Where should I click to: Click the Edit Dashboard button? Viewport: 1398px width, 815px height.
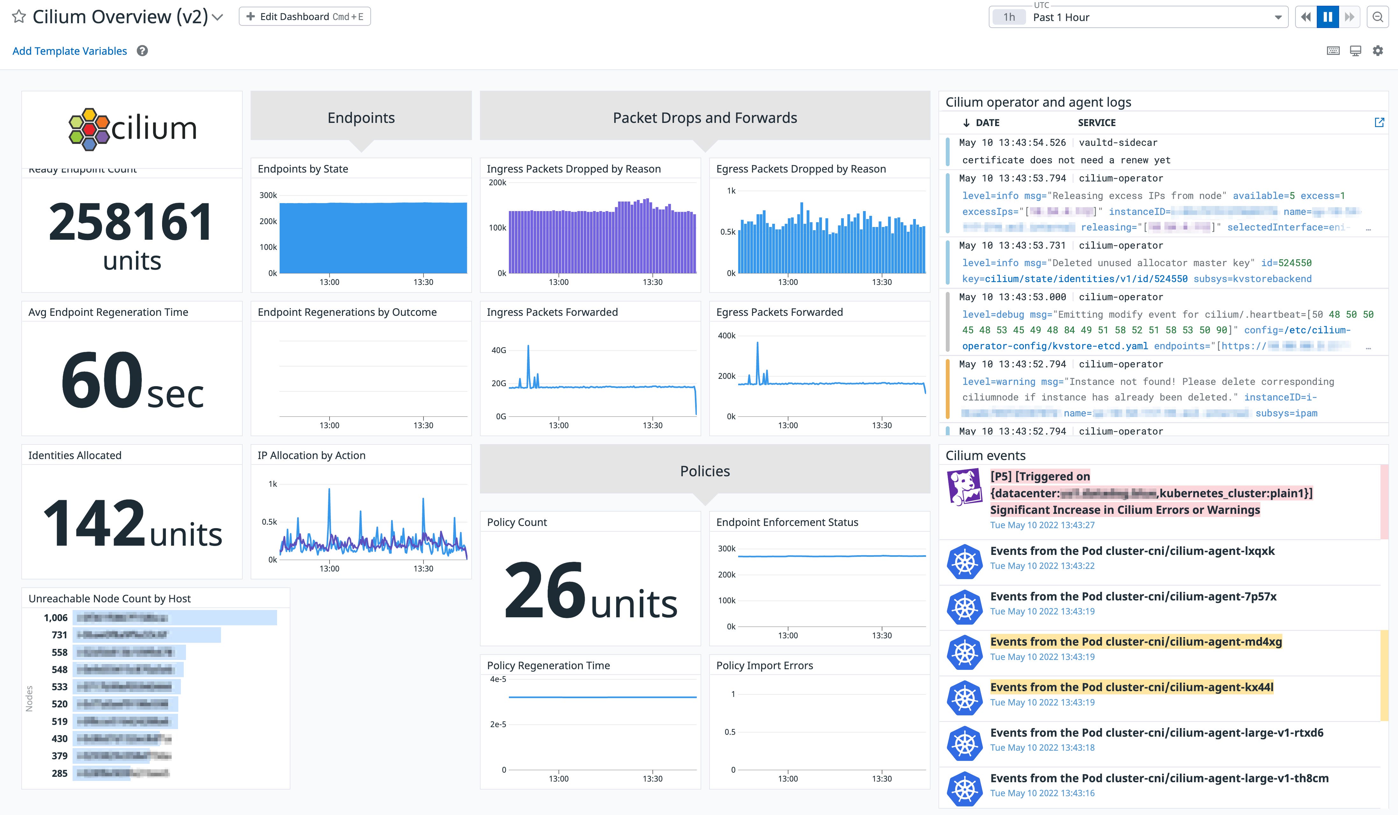[304, 16]
